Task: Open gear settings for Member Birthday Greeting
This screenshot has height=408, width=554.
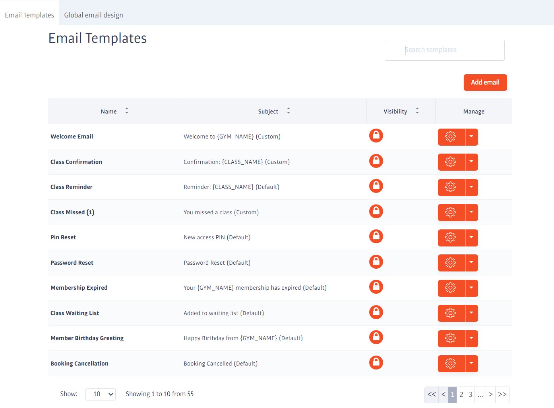Action: [451, 339]
